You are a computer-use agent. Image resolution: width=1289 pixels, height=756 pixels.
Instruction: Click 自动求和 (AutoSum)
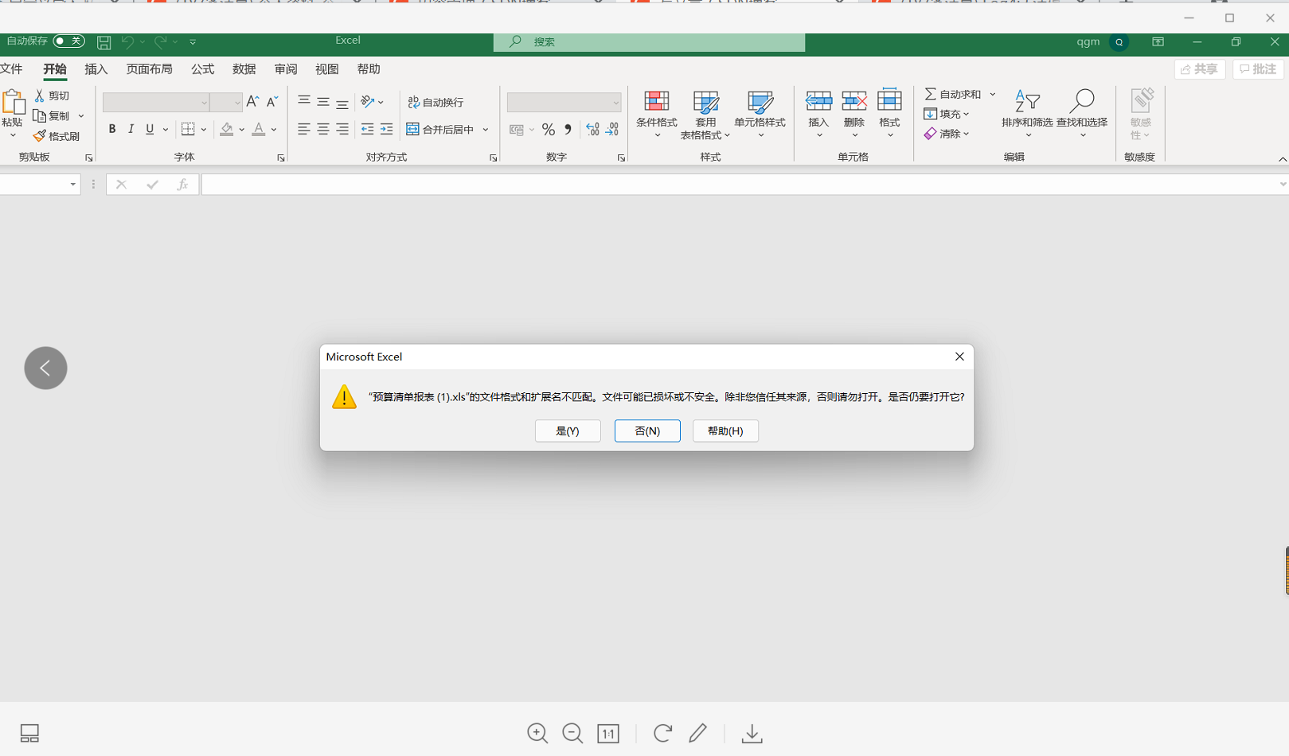click(x=954, y=93)
